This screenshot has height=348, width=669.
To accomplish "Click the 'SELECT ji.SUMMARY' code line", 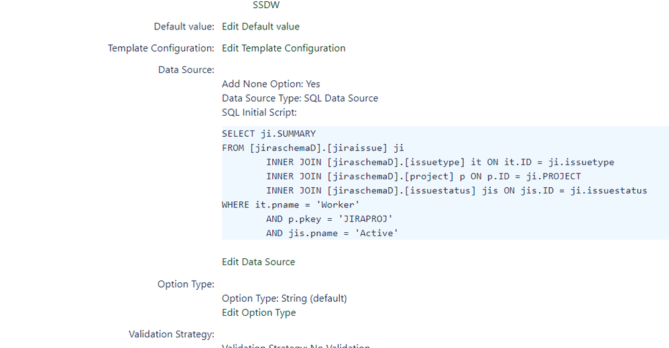I will 269,134.
